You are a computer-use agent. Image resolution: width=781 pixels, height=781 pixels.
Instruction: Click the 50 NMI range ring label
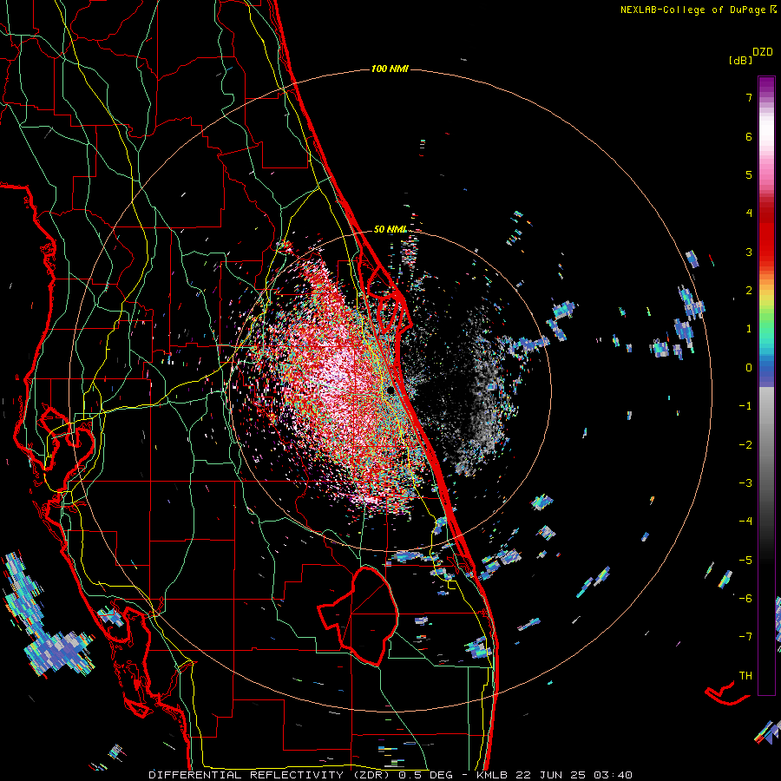[390, 229]
